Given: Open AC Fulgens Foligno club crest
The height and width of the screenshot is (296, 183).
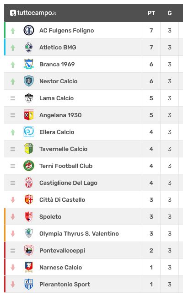Looking at the screenshot, I should (x=29, y=30).
